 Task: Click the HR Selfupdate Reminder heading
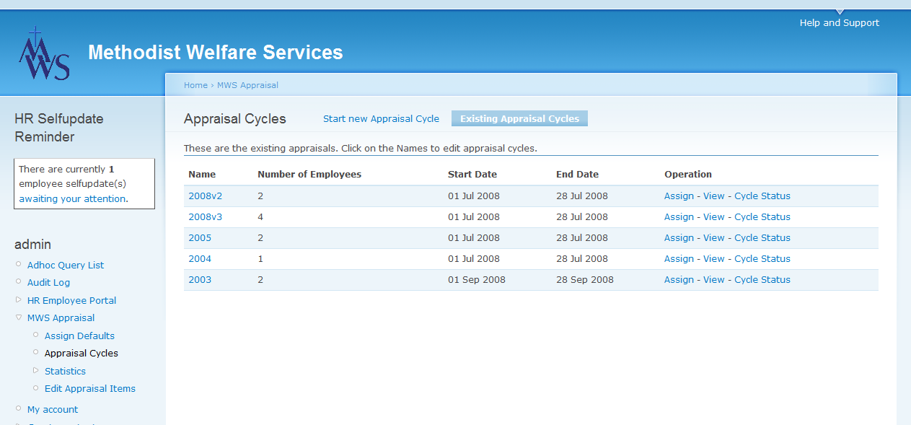tap(59, 128)
